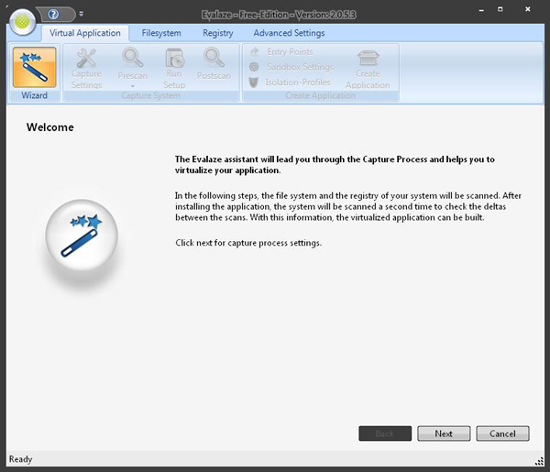550x472 pixels.
Task: Click the help question mark icon
Action: [54, 14]
